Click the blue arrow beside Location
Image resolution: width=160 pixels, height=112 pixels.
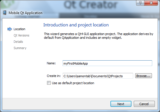coord(10,29)
